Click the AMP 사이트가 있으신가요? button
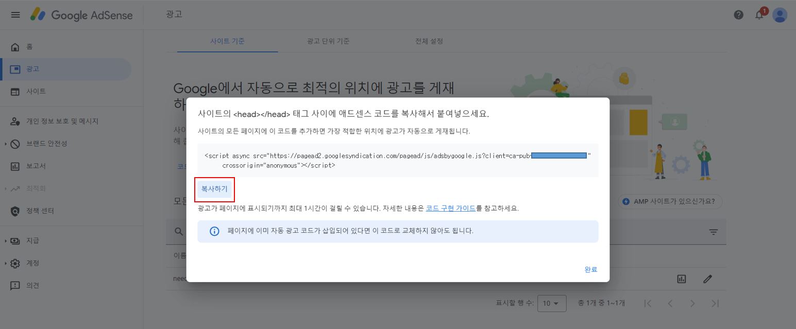Screen dimensions: 796x329 670,201
